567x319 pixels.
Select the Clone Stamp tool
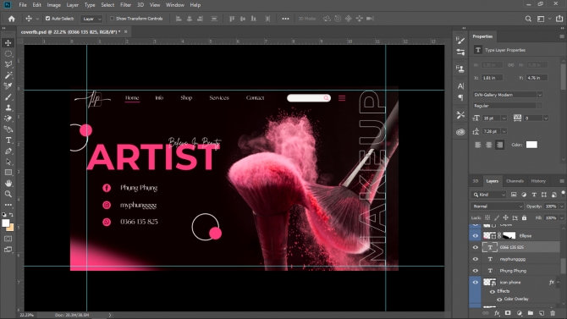click(x=8, y=107)
